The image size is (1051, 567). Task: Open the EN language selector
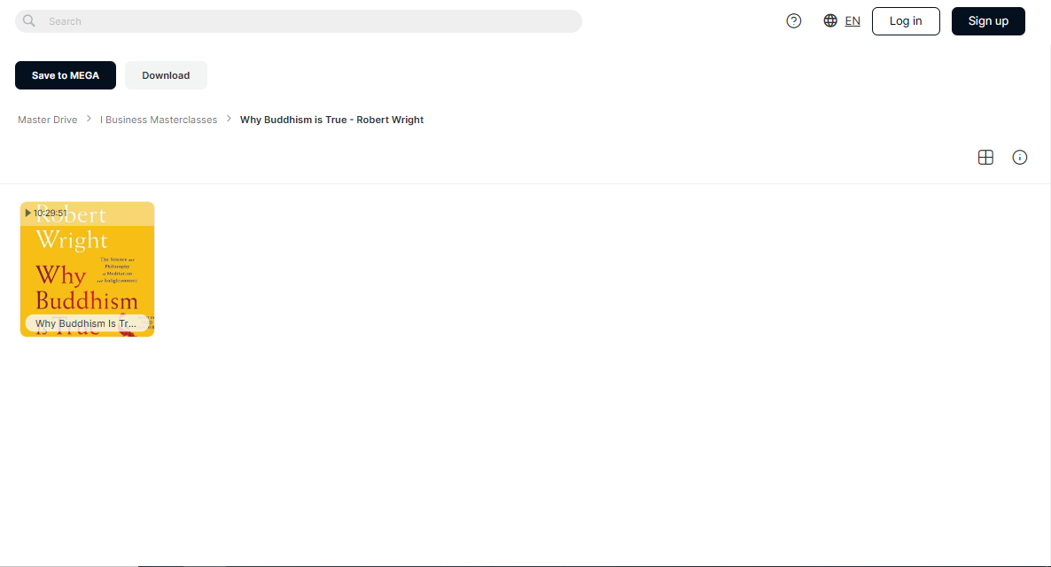coord(852,21)
